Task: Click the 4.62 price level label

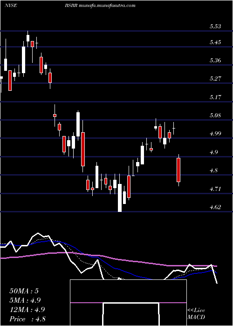Action: coord(215,207)
